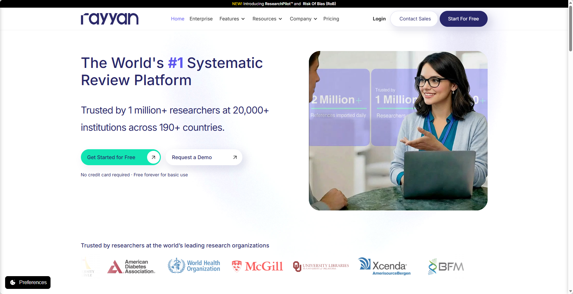Click the scrollbar up arrow
This screenshot has height=294, width=573.
pos(570,3)
